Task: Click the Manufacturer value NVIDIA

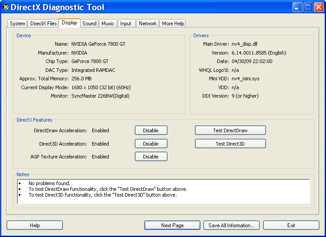Action: [79, 53]
